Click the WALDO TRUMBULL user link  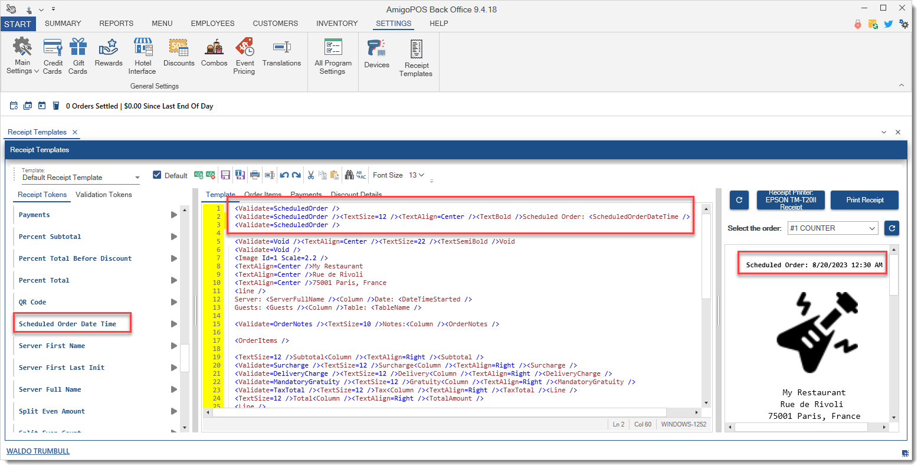pos(38,451)
